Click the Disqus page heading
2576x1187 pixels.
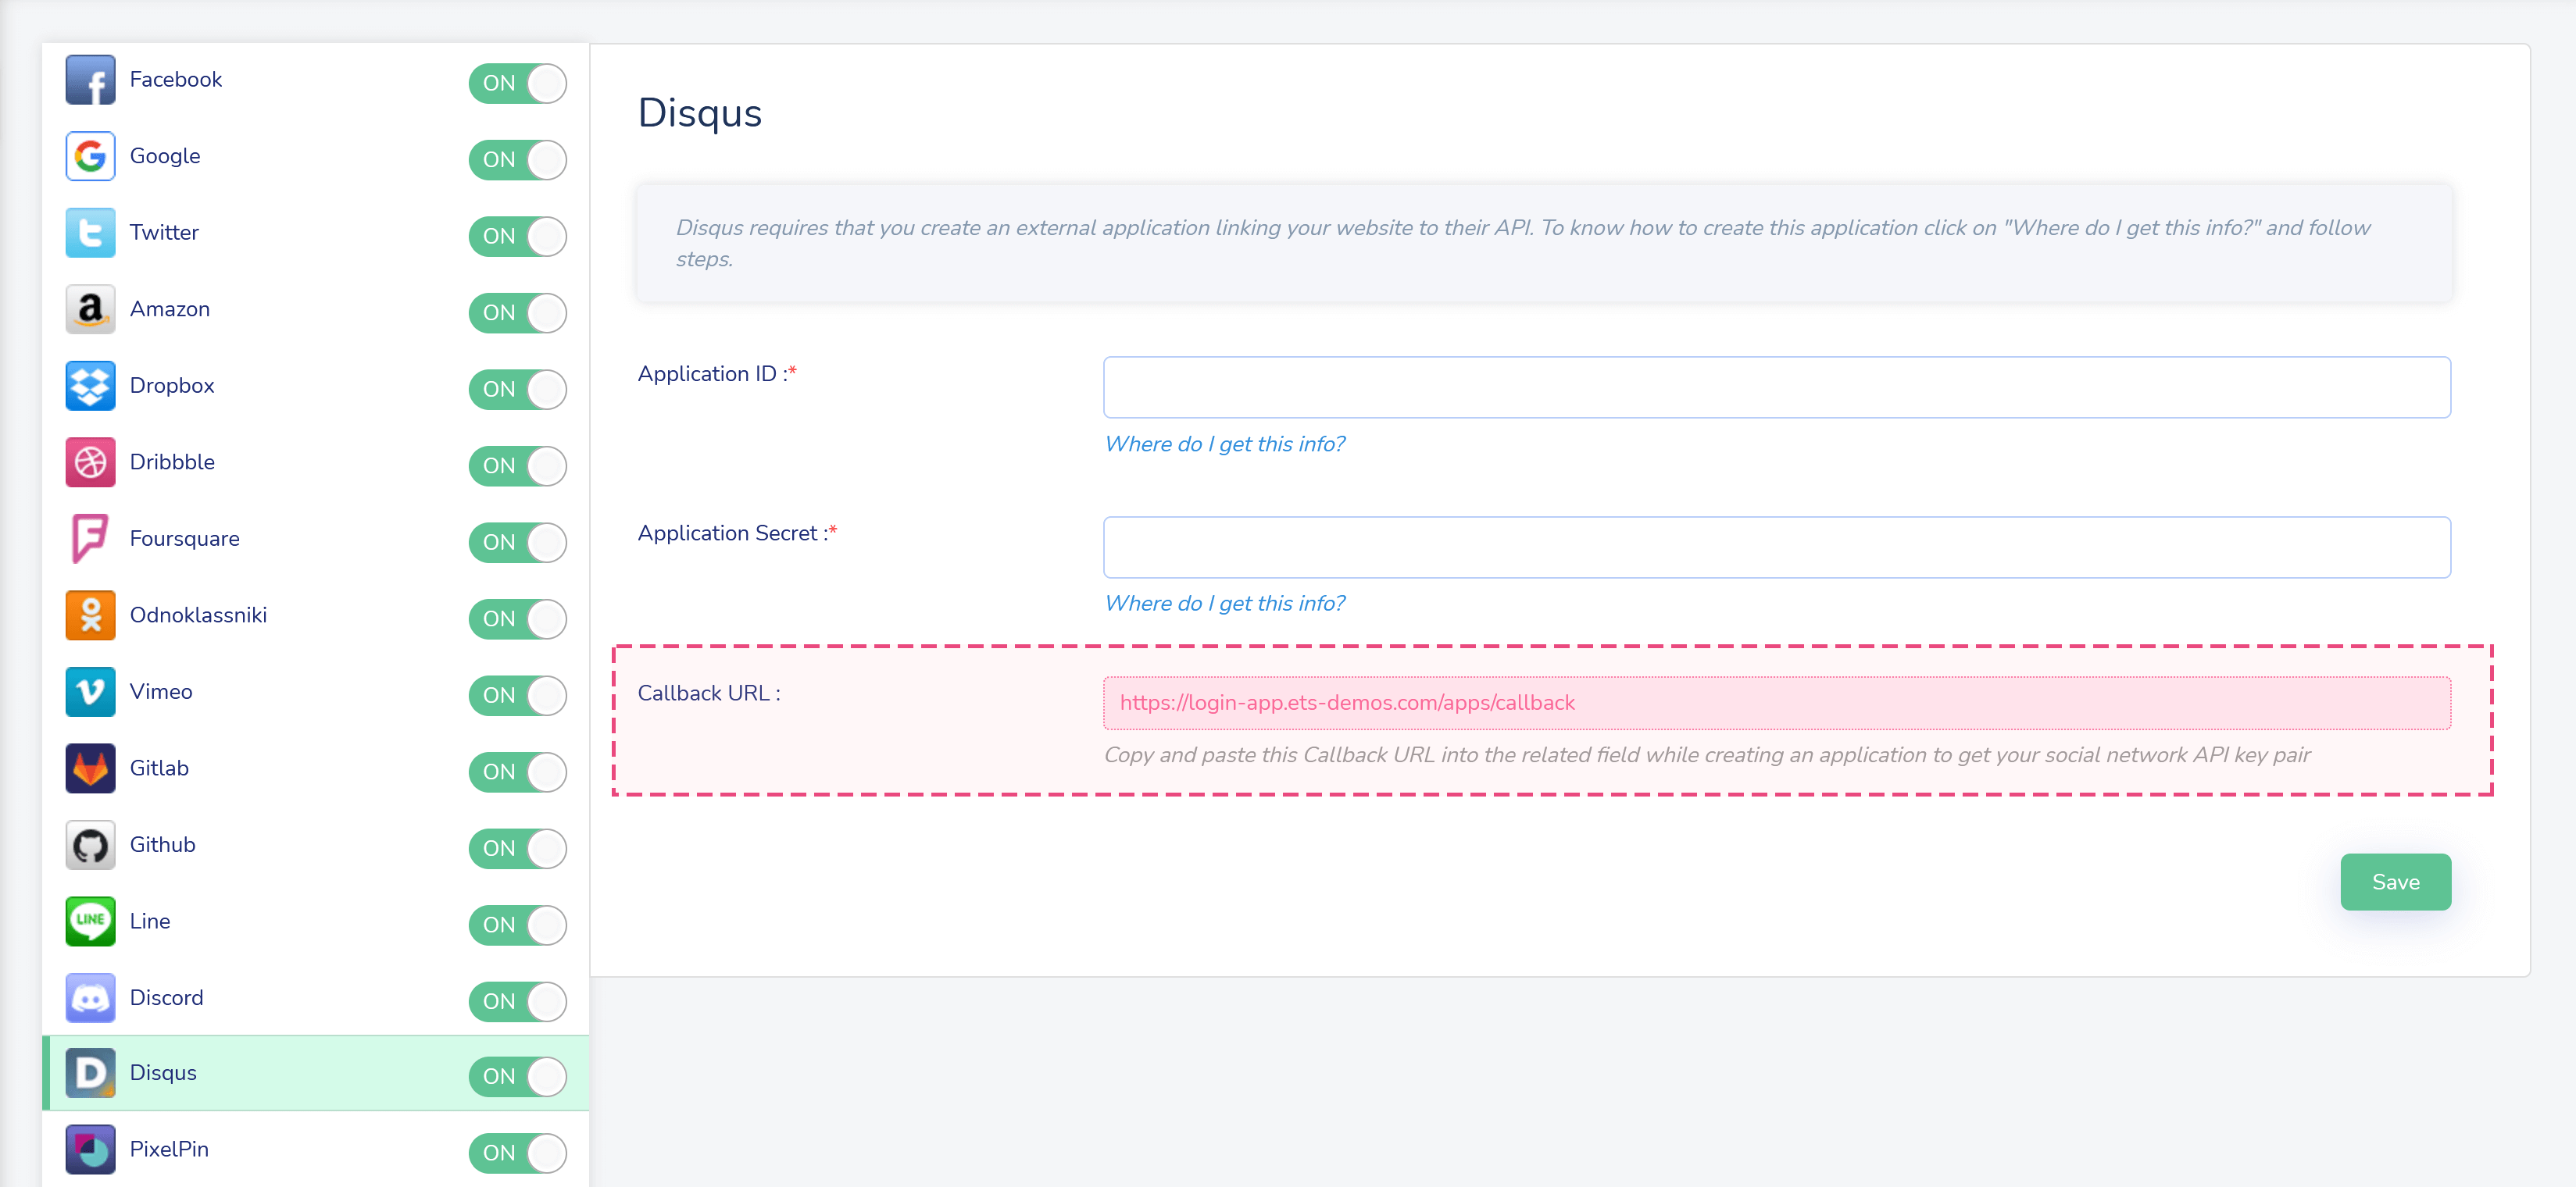[x=700, y=113]
